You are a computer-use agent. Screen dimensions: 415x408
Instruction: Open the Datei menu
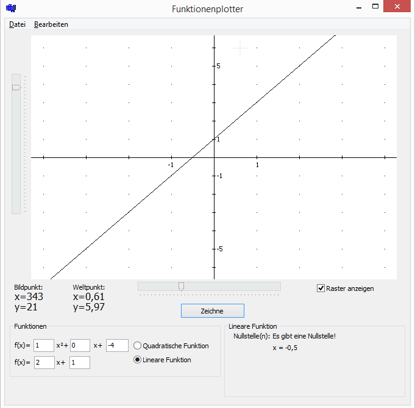17,24
